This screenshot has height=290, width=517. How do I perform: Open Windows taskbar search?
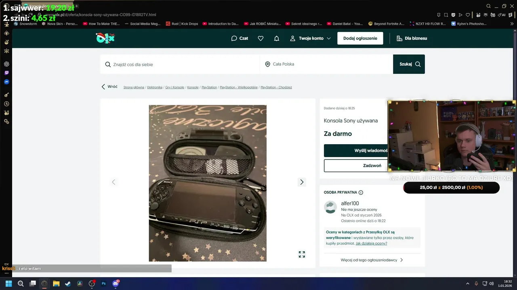coord(21,284)
